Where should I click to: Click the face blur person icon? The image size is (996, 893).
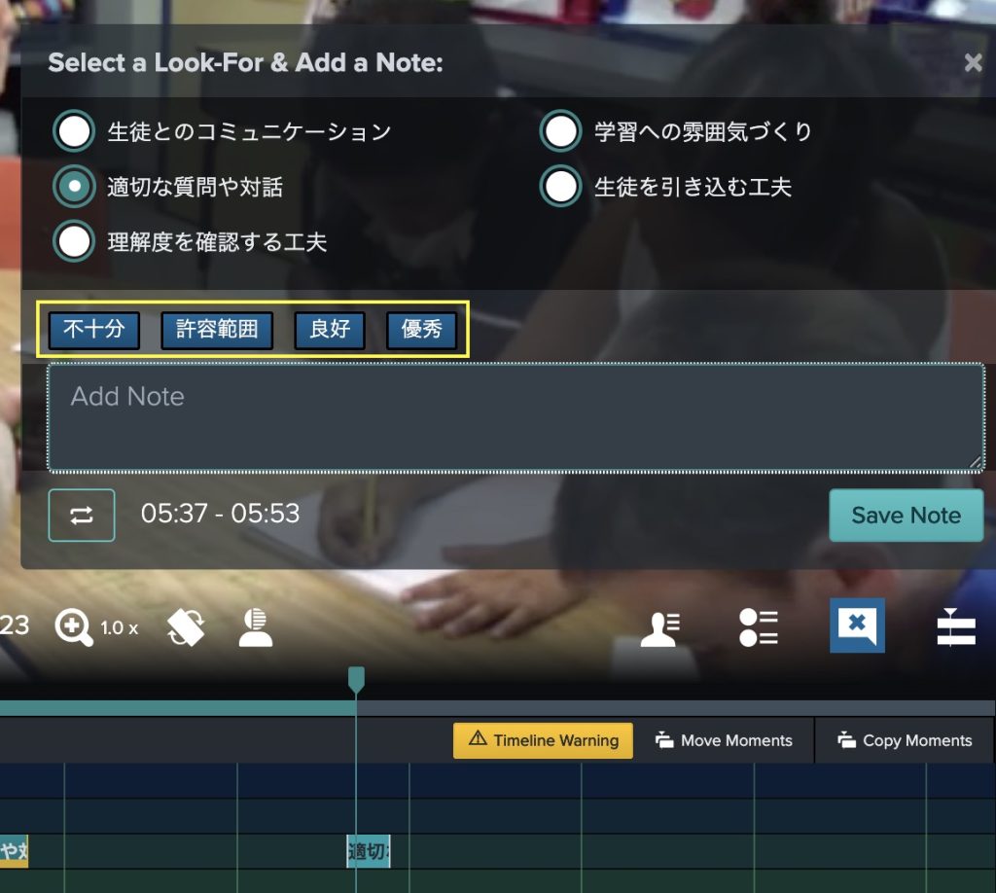[256, 627]
